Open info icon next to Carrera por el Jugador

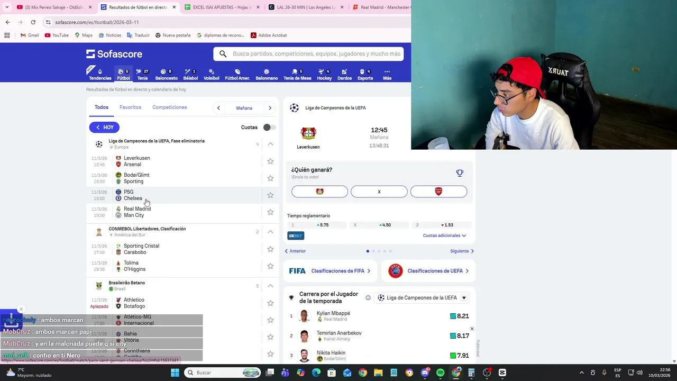368,298
